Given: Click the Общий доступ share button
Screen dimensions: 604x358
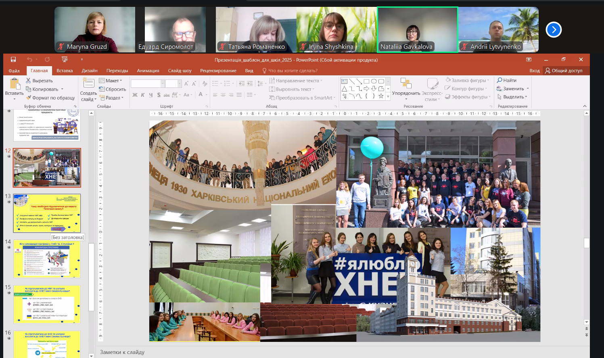Looking at the screenshot, I should pyautogui.click(x=564, y=71).
